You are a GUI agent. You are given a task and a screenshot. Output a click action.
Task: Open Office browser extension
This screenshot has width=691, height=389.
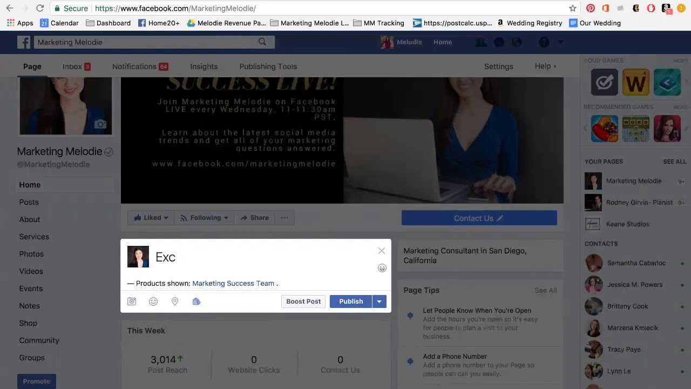coord(606,8)
